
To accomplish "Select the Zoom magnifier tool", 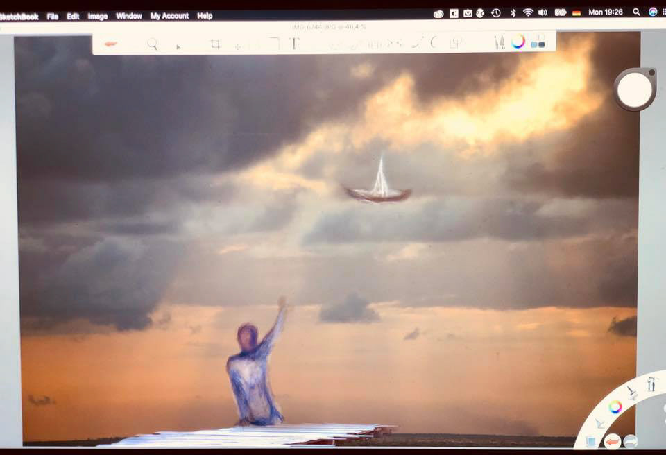I will click(153, 44).
